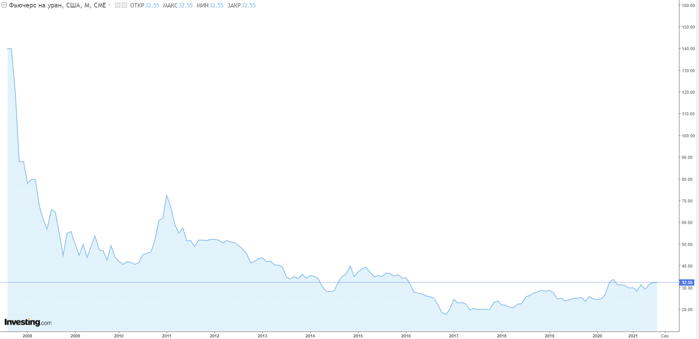Toggle series visibility with the eye icon
Viewport: 699px width, 339px height.
[118, 5]
